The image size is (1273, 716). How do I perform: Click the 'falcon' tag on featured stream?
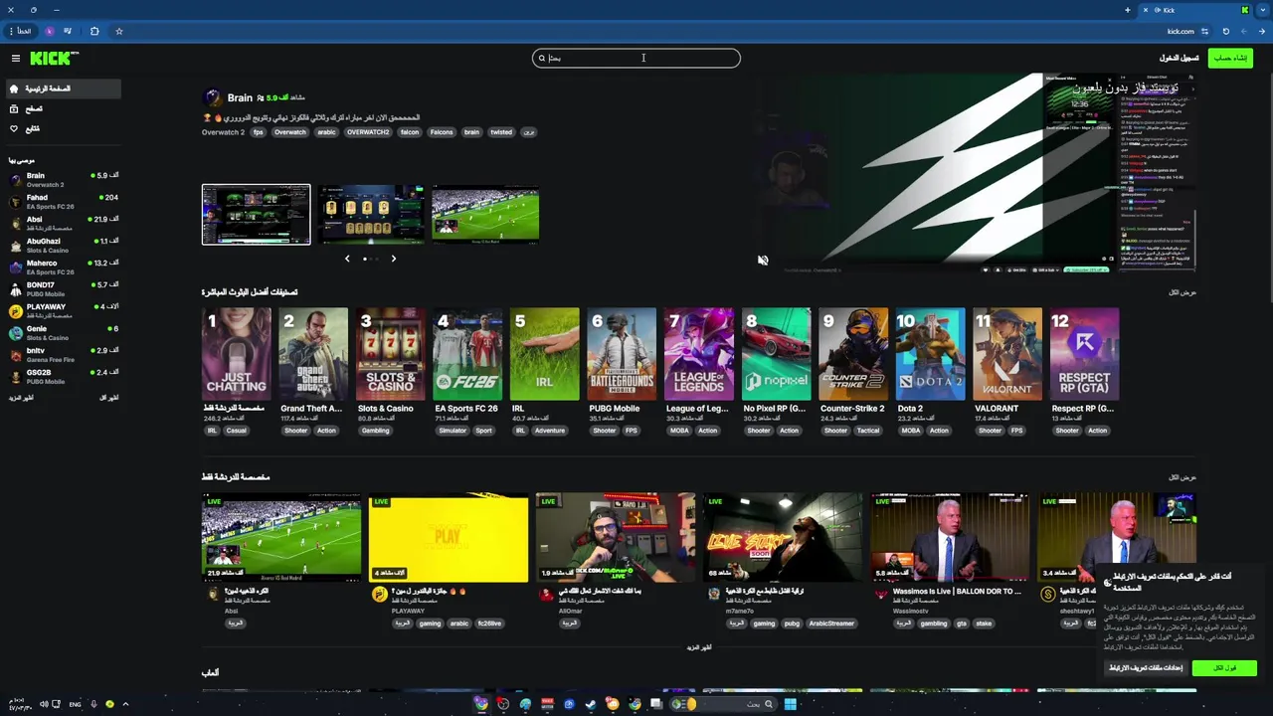coord(410,132)
